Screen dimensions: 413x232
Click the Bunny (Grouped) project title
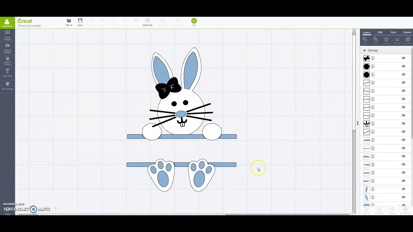29,26
